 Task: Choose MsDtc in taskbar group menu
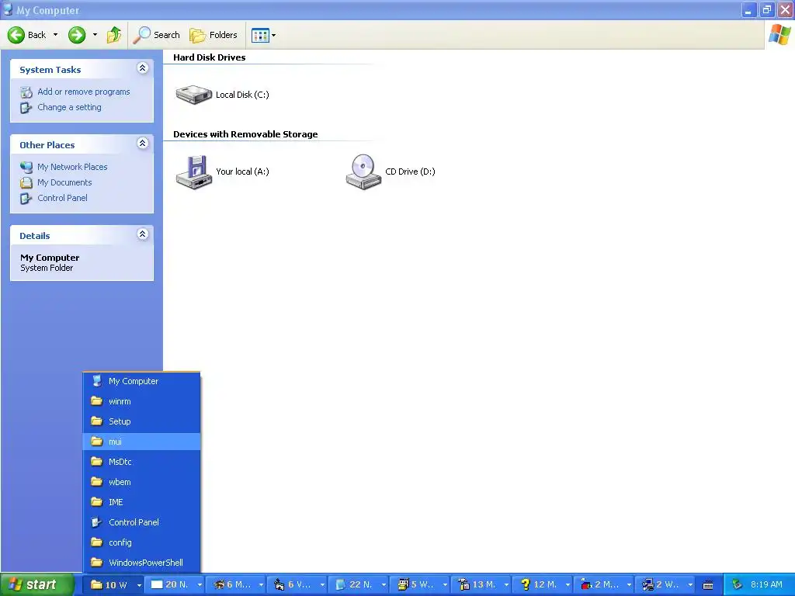pyautogui.click(x=141, y=462)
